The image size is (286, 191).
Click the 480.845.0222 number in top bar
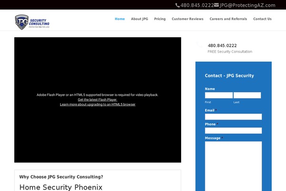click(197, 5)
